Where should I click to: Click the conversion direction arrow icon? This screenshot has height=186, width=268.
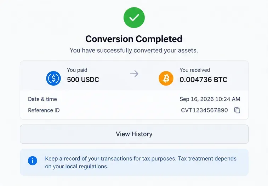tap(134, 74)
